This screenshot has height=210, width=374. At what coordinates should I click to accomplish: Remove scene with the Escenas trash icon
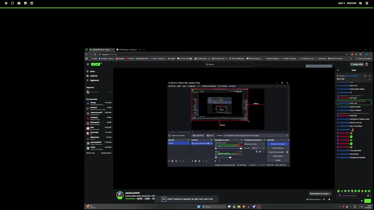tap(172, 161)
